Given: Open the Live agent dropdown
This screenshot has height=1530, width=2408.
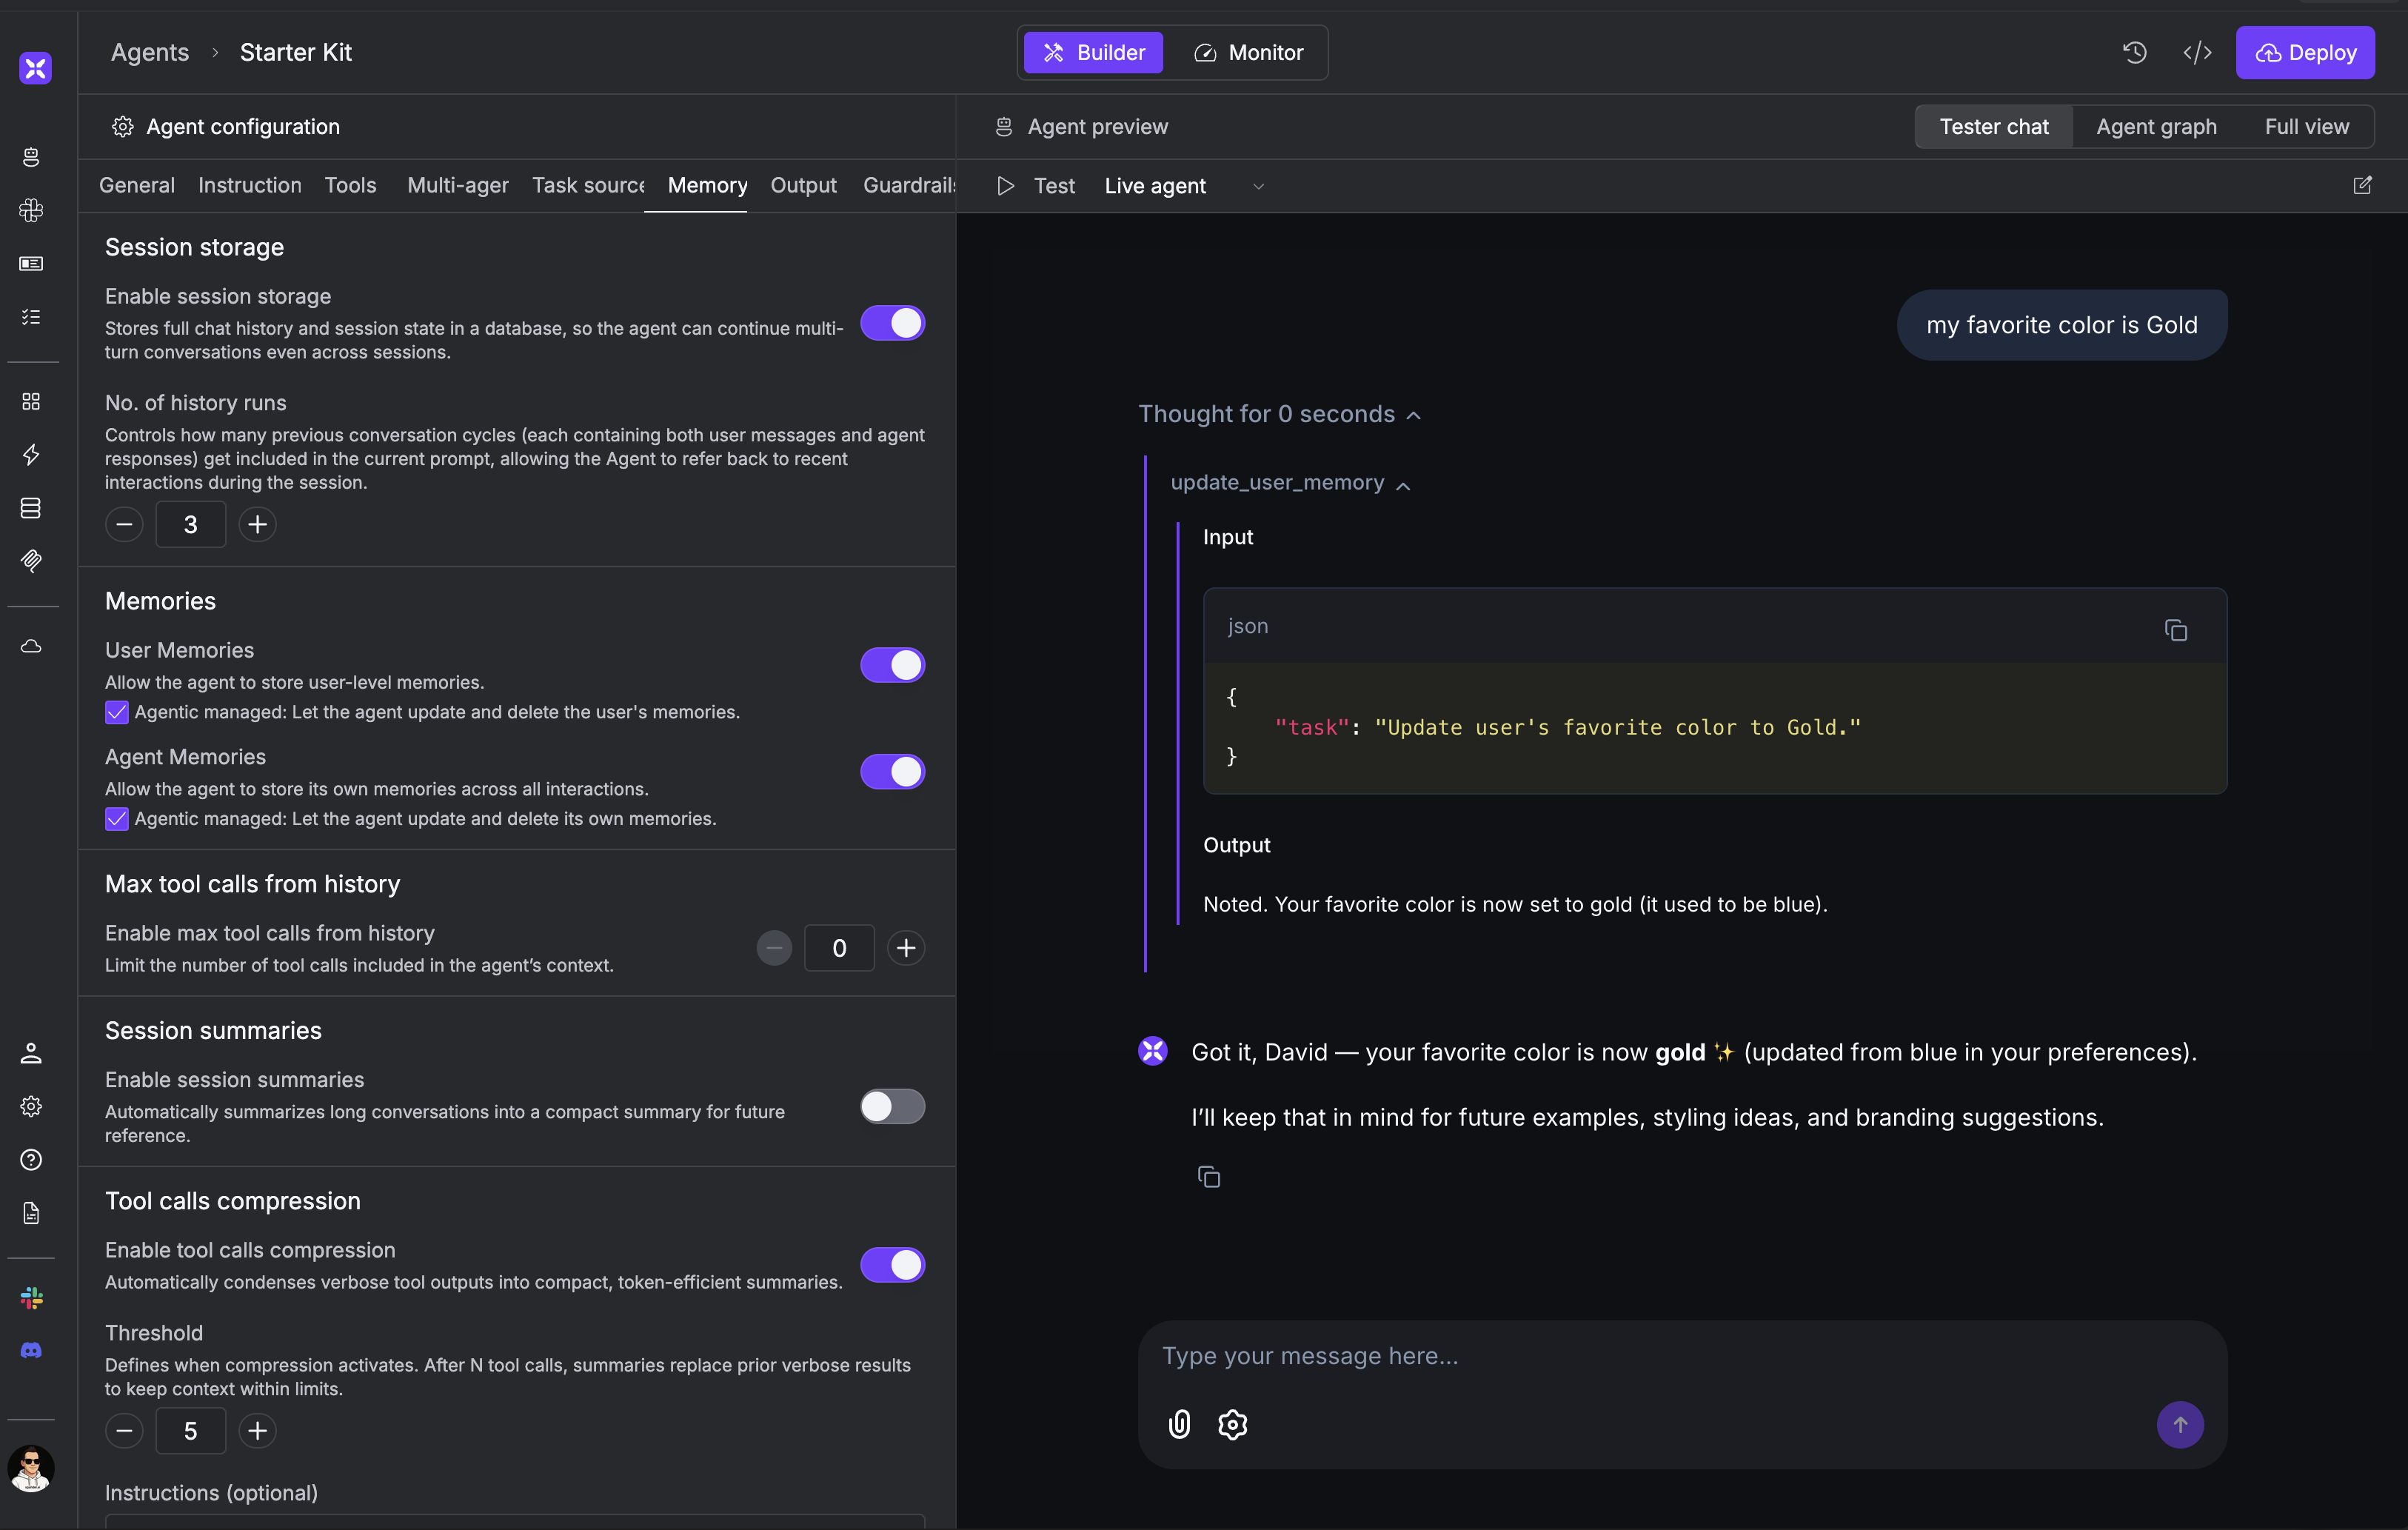Looking at the screenshot, I should pyautogui.click(x=1258, y=186).
